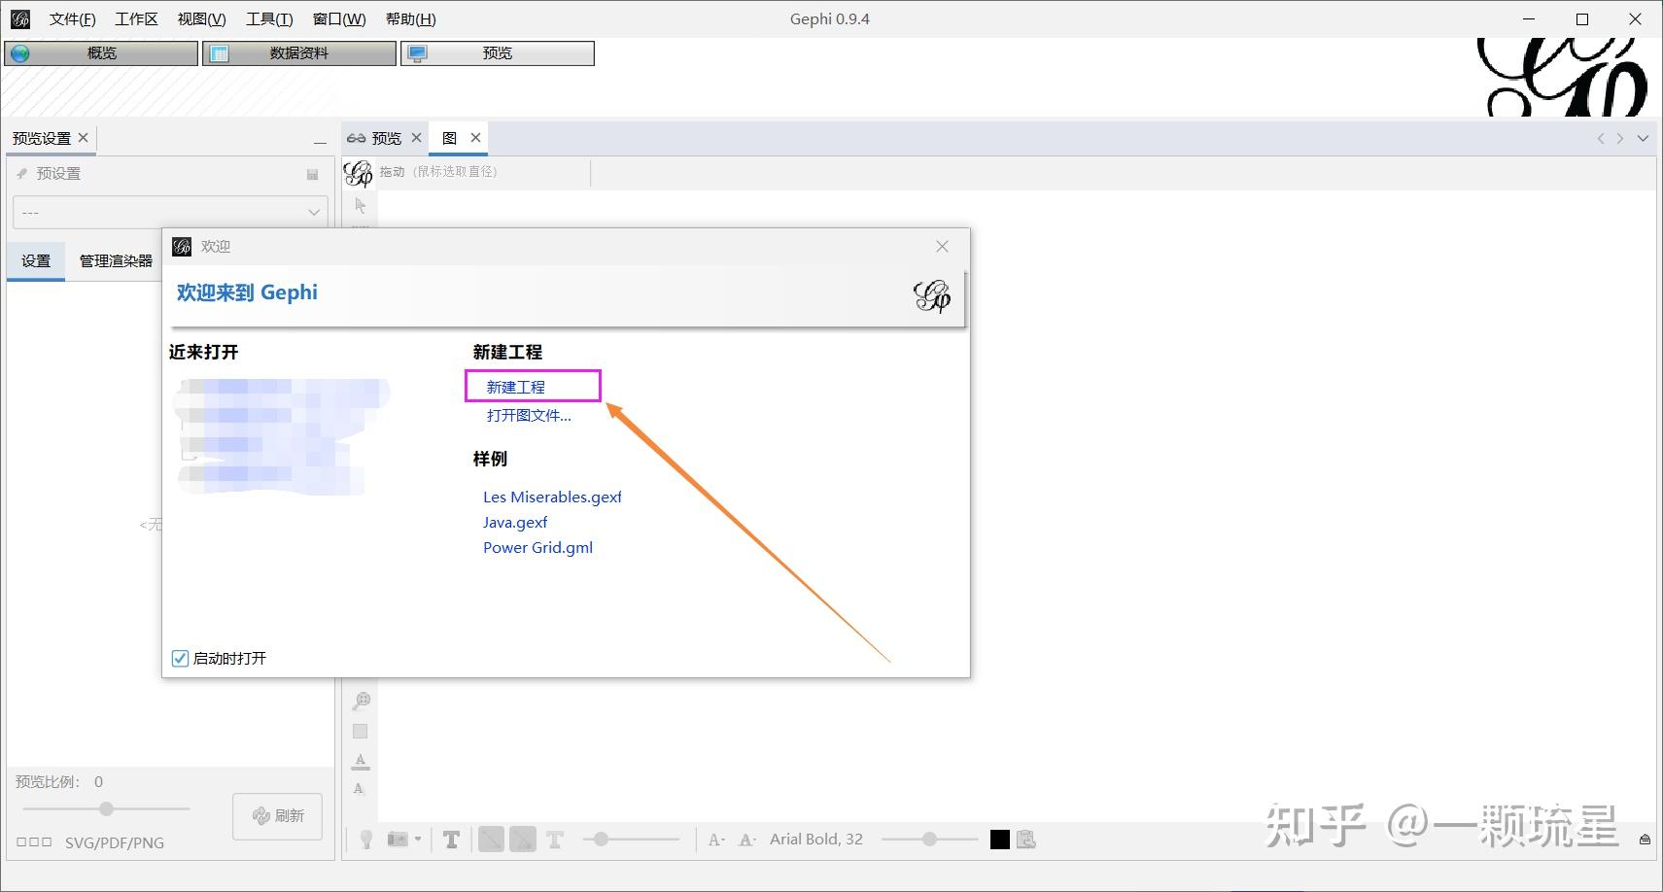Image resolution: width=1663 pixels, height=892 pixels.
Task: Open the label size mode A dropdown
Action: point(716,840)
